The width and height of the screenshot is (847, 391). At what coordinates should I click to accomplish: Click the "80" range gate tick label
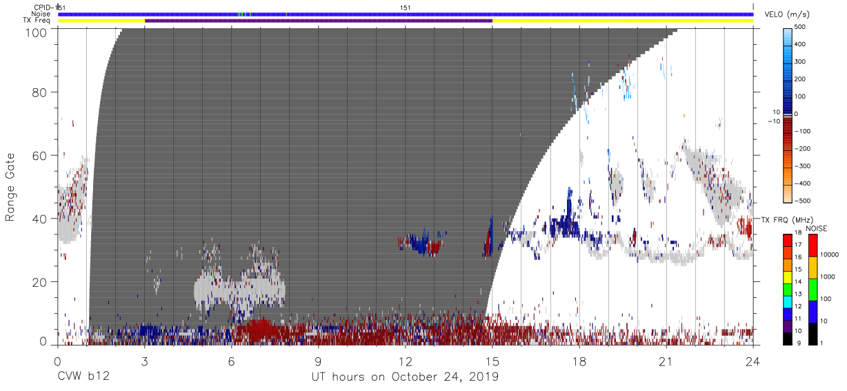(x=40, y=92)
